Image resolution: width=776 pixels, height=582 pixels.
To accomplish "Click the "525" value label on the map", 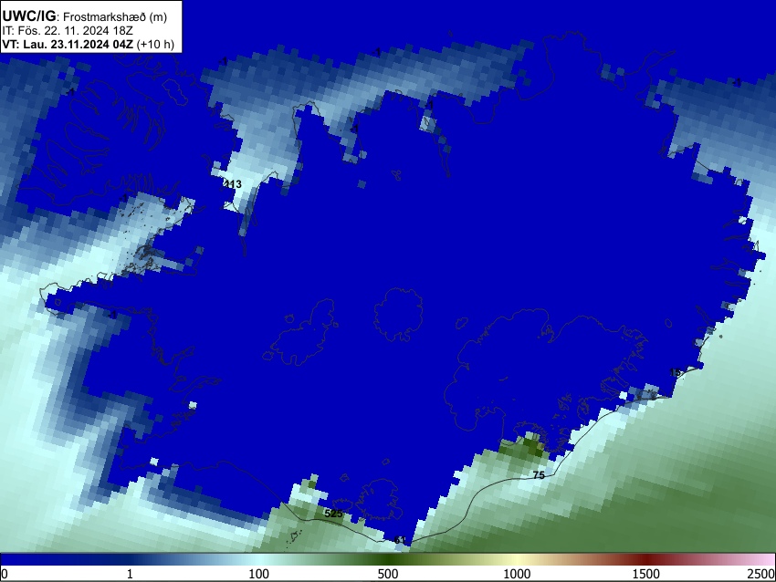I will point(333,514).
